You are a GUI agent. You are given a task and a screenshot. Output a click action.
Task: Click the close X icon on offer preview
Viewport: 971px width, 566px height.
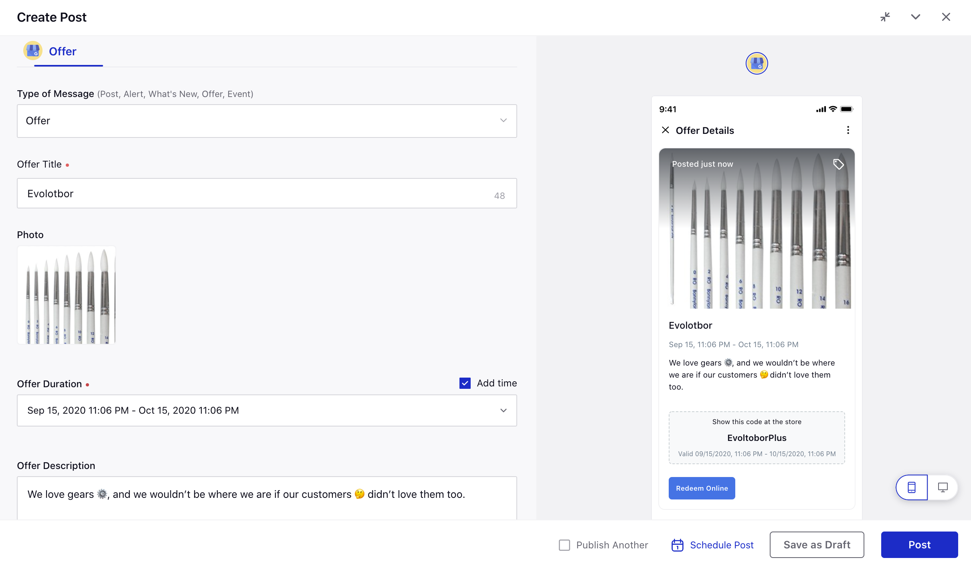666,130
